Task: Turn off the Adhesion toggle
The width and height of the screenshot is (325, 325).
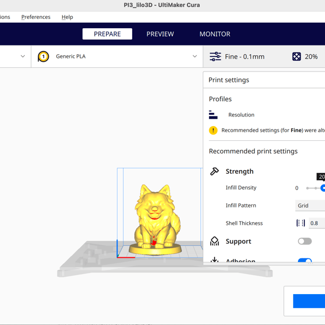Action: (305, 261)
